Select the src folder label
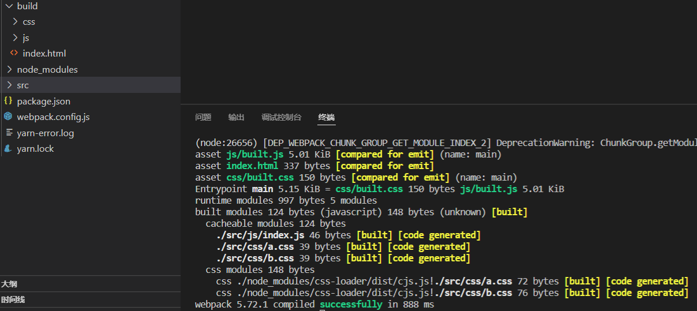 pyautogui.click(x=23, y=85)
